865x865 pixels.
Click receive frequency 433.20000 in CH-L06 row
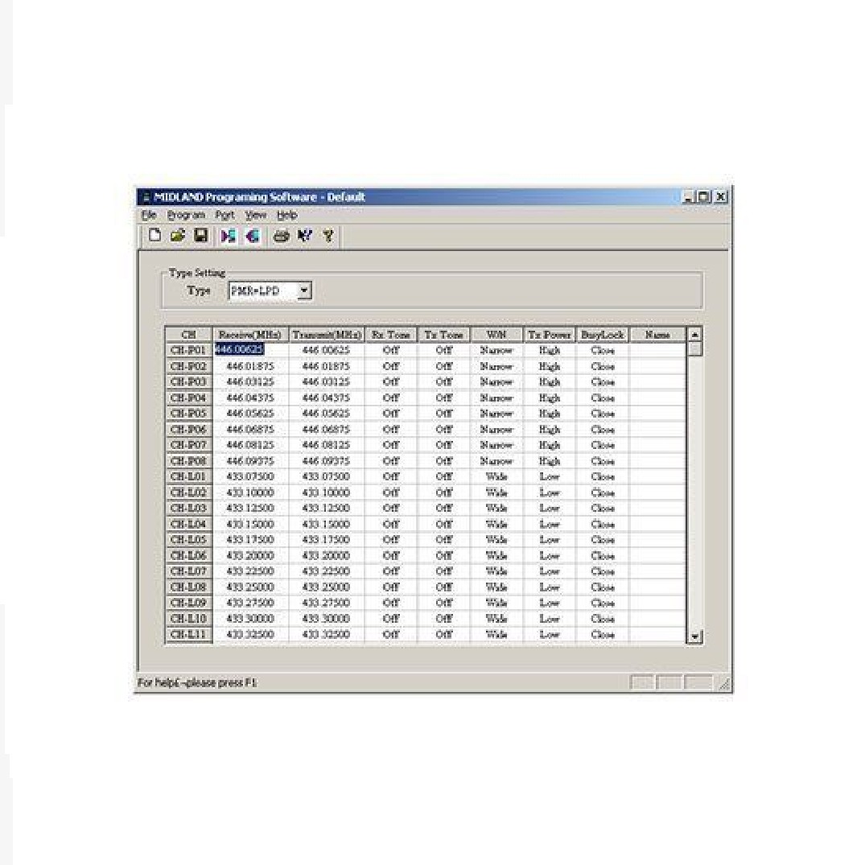click(x=250, y=555)
